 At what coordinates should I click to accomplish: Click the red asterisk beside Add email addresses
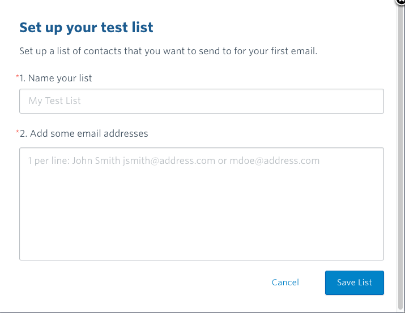tap(18, 132)
